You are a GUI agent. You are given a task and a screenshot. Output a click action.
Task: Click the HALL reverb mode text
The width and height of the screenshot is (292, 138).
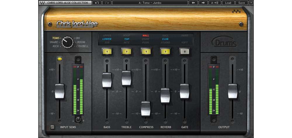pyautogui.click(x=165, y=36)
